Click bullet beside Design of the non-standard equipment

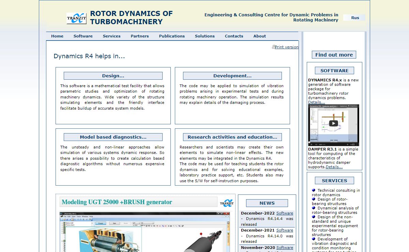click(314, 217)
